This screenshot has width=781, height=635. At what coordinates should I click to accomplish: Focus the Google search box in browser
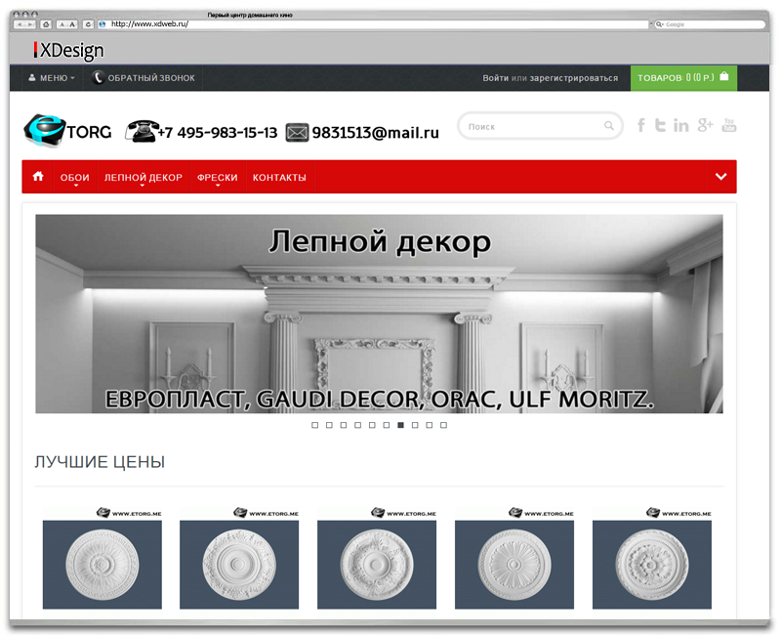pos(710,23)
